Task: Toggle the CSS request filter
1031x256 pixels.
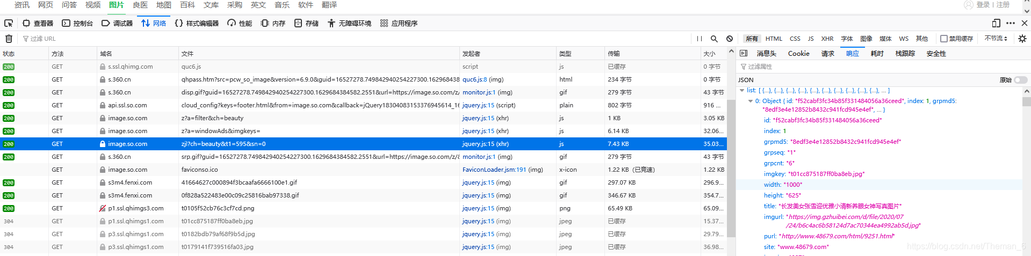Action: 795,39
